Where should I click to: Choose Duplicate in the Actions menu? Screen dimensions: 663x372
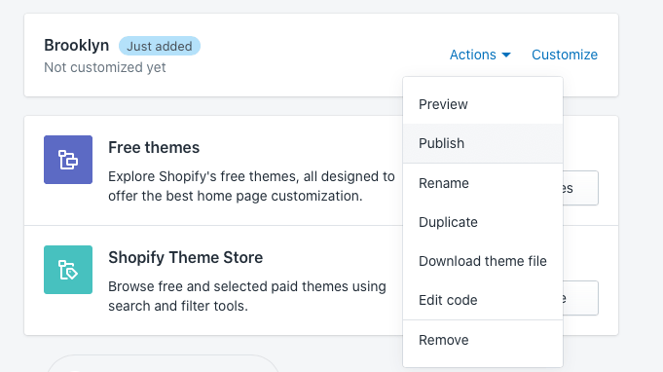pyautogui.click(x=483, y=222)
